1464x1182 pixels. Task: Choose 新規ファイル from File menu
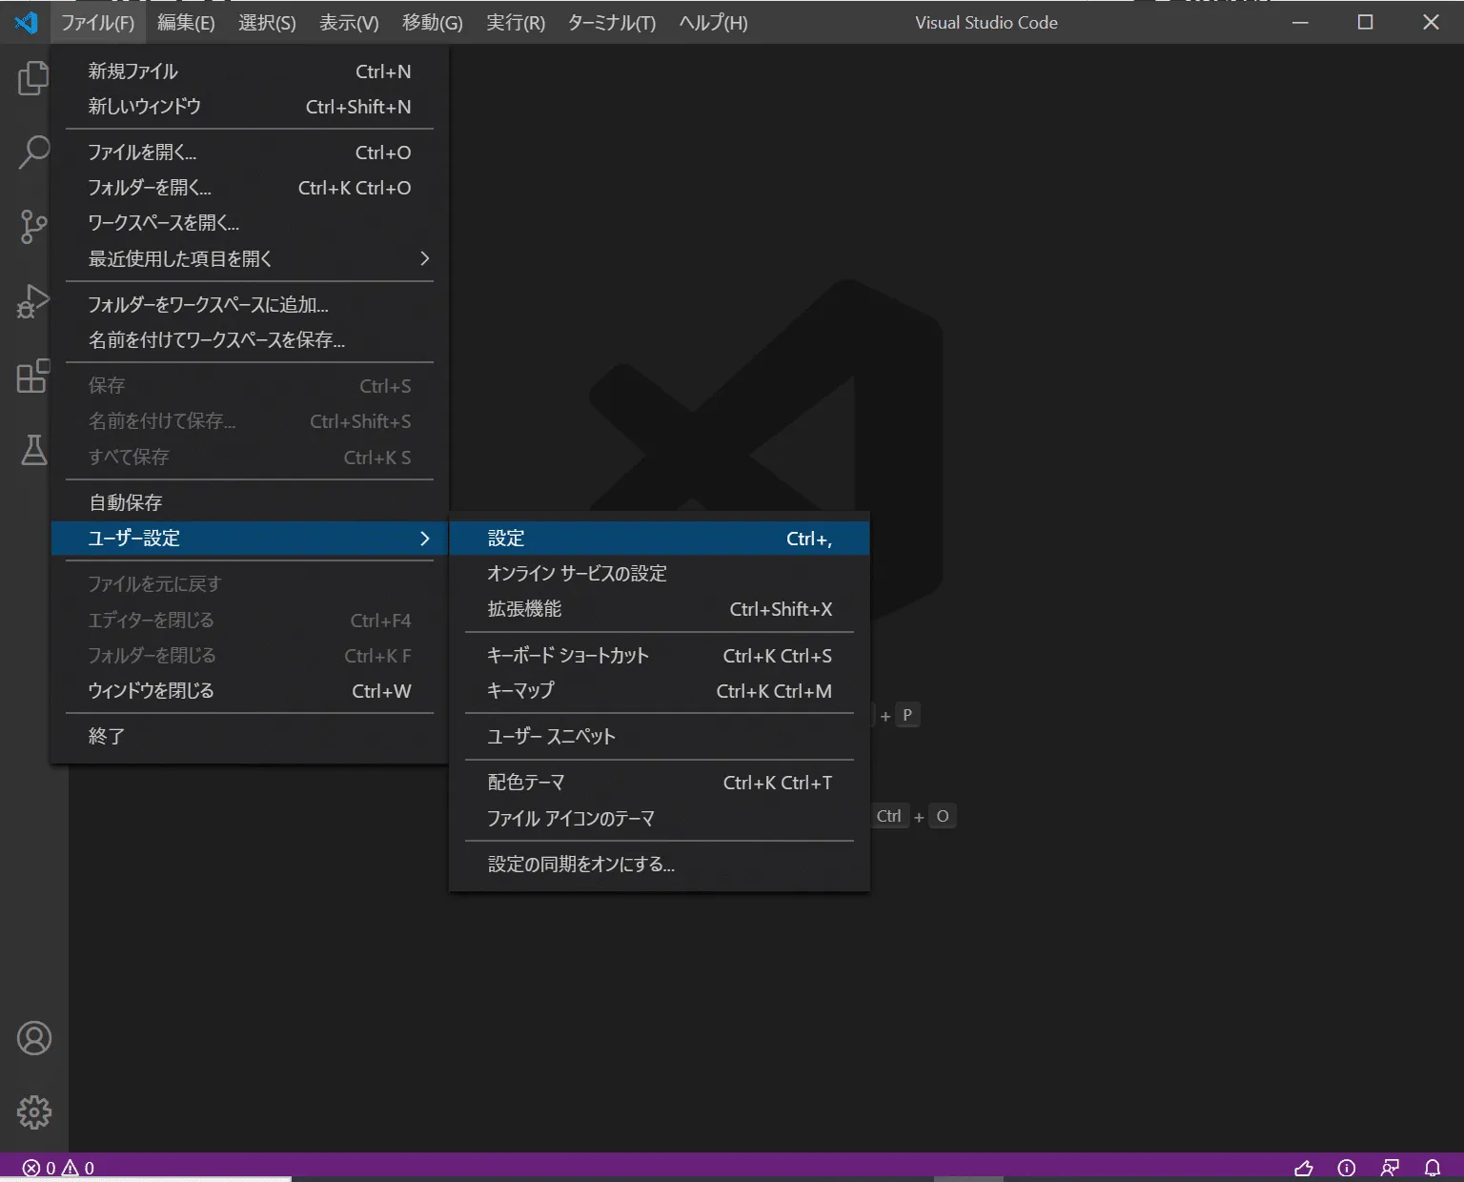click(x=250, y=71)
